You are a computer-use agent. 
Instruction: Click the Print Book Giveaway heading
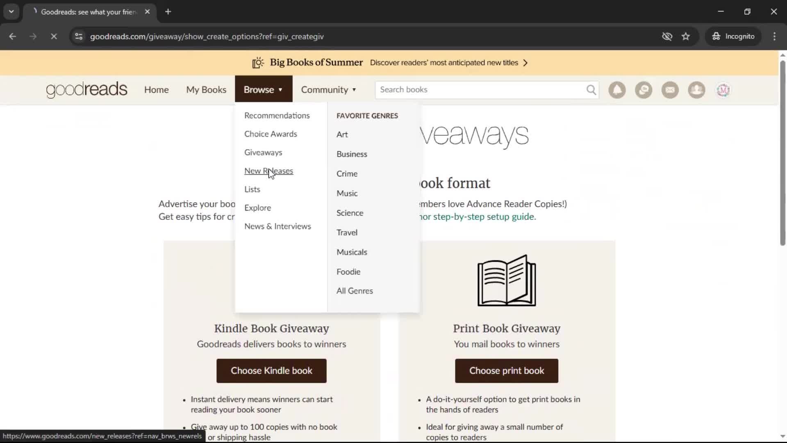point(507,329)
